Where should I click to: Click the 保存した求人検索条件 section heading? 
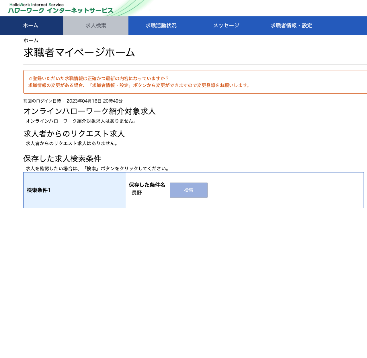pos(62,159)
